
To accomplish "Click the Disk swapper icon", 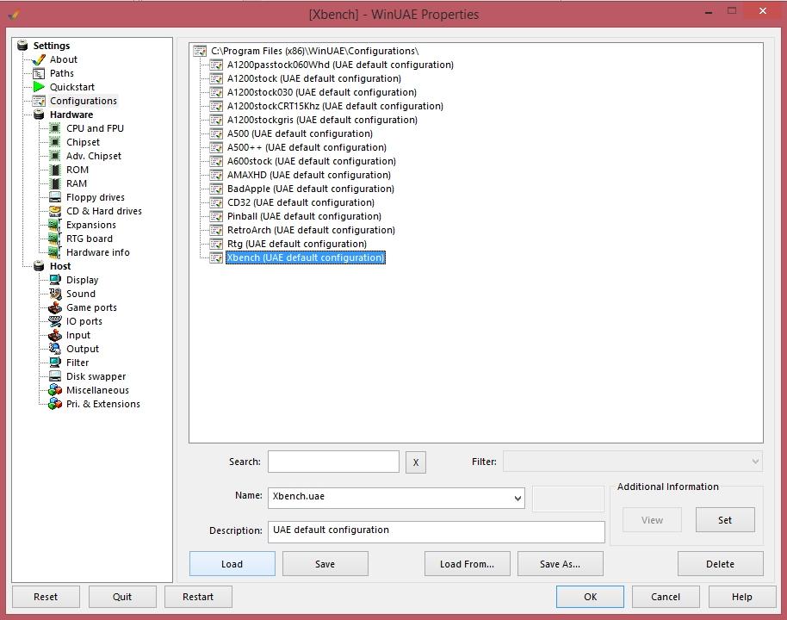I will point(55,376).
